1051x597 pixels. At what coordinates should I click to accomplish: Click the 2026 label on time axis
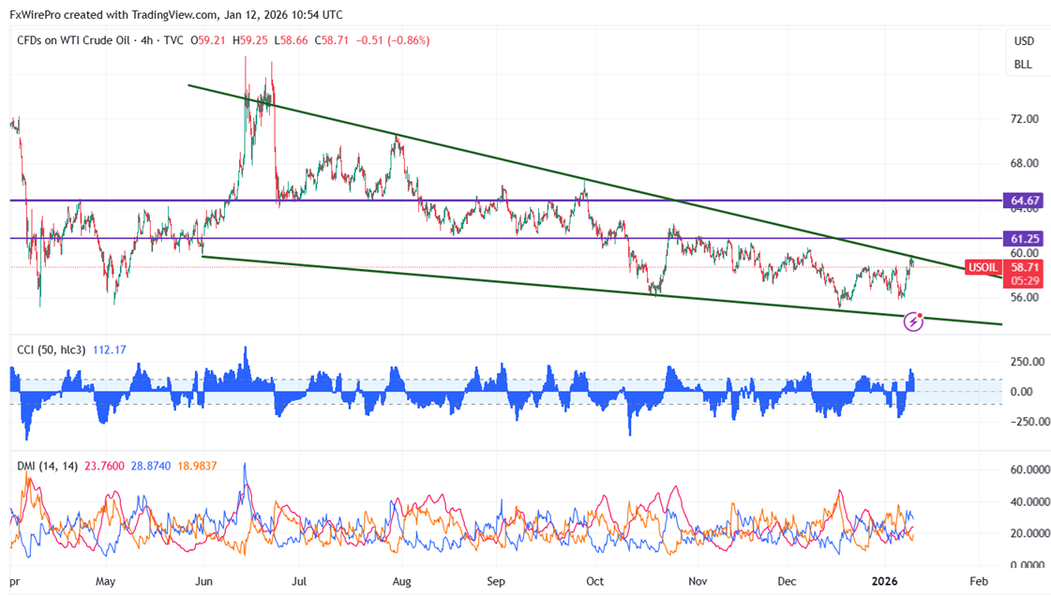point(885,582)
